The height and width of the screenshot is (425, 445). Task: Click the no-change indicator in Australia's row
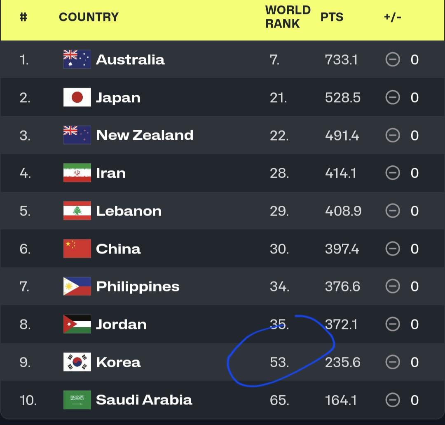pos(393,60)
